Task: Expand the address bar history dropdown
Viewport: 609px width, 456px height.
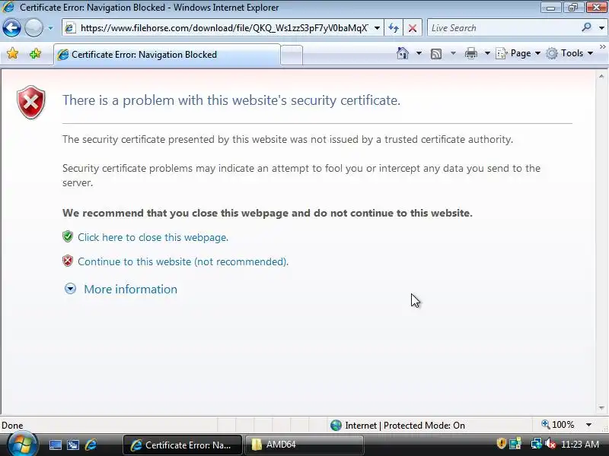Action: coord(377,28)
